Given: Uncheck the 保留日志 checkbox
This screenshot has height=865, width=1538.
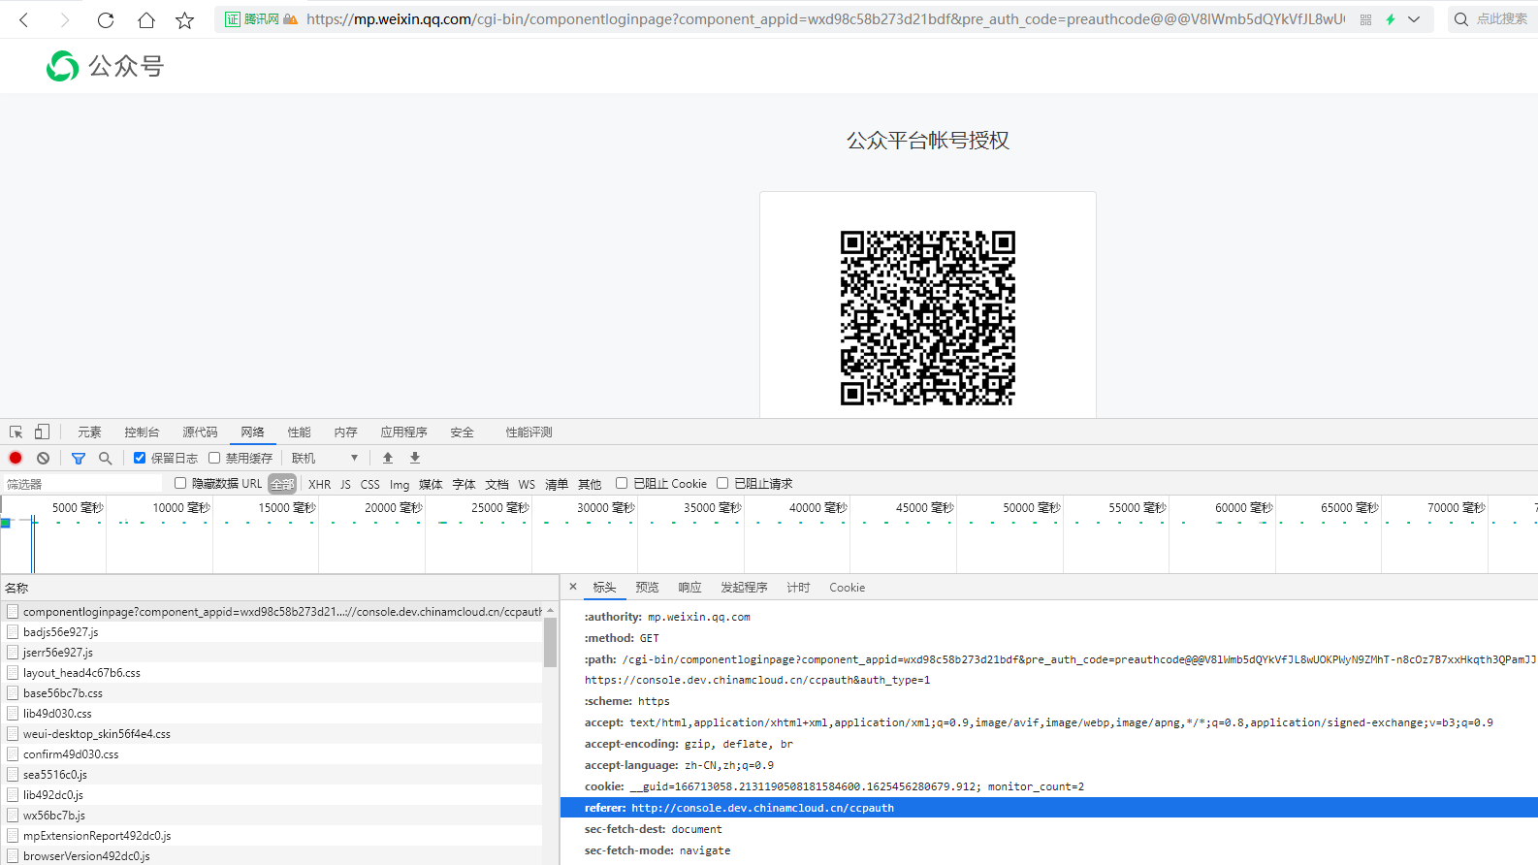Looking at the screenshot, I should (140, 458).
